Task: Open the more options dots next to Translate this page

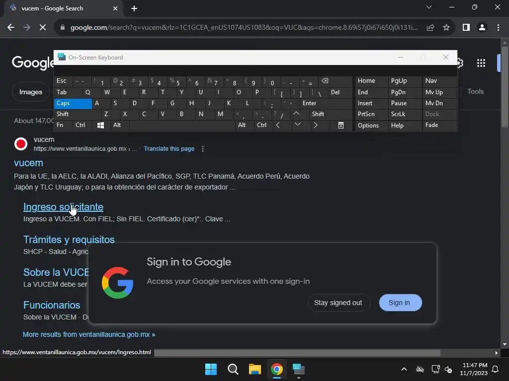Action: pos(203,149)
